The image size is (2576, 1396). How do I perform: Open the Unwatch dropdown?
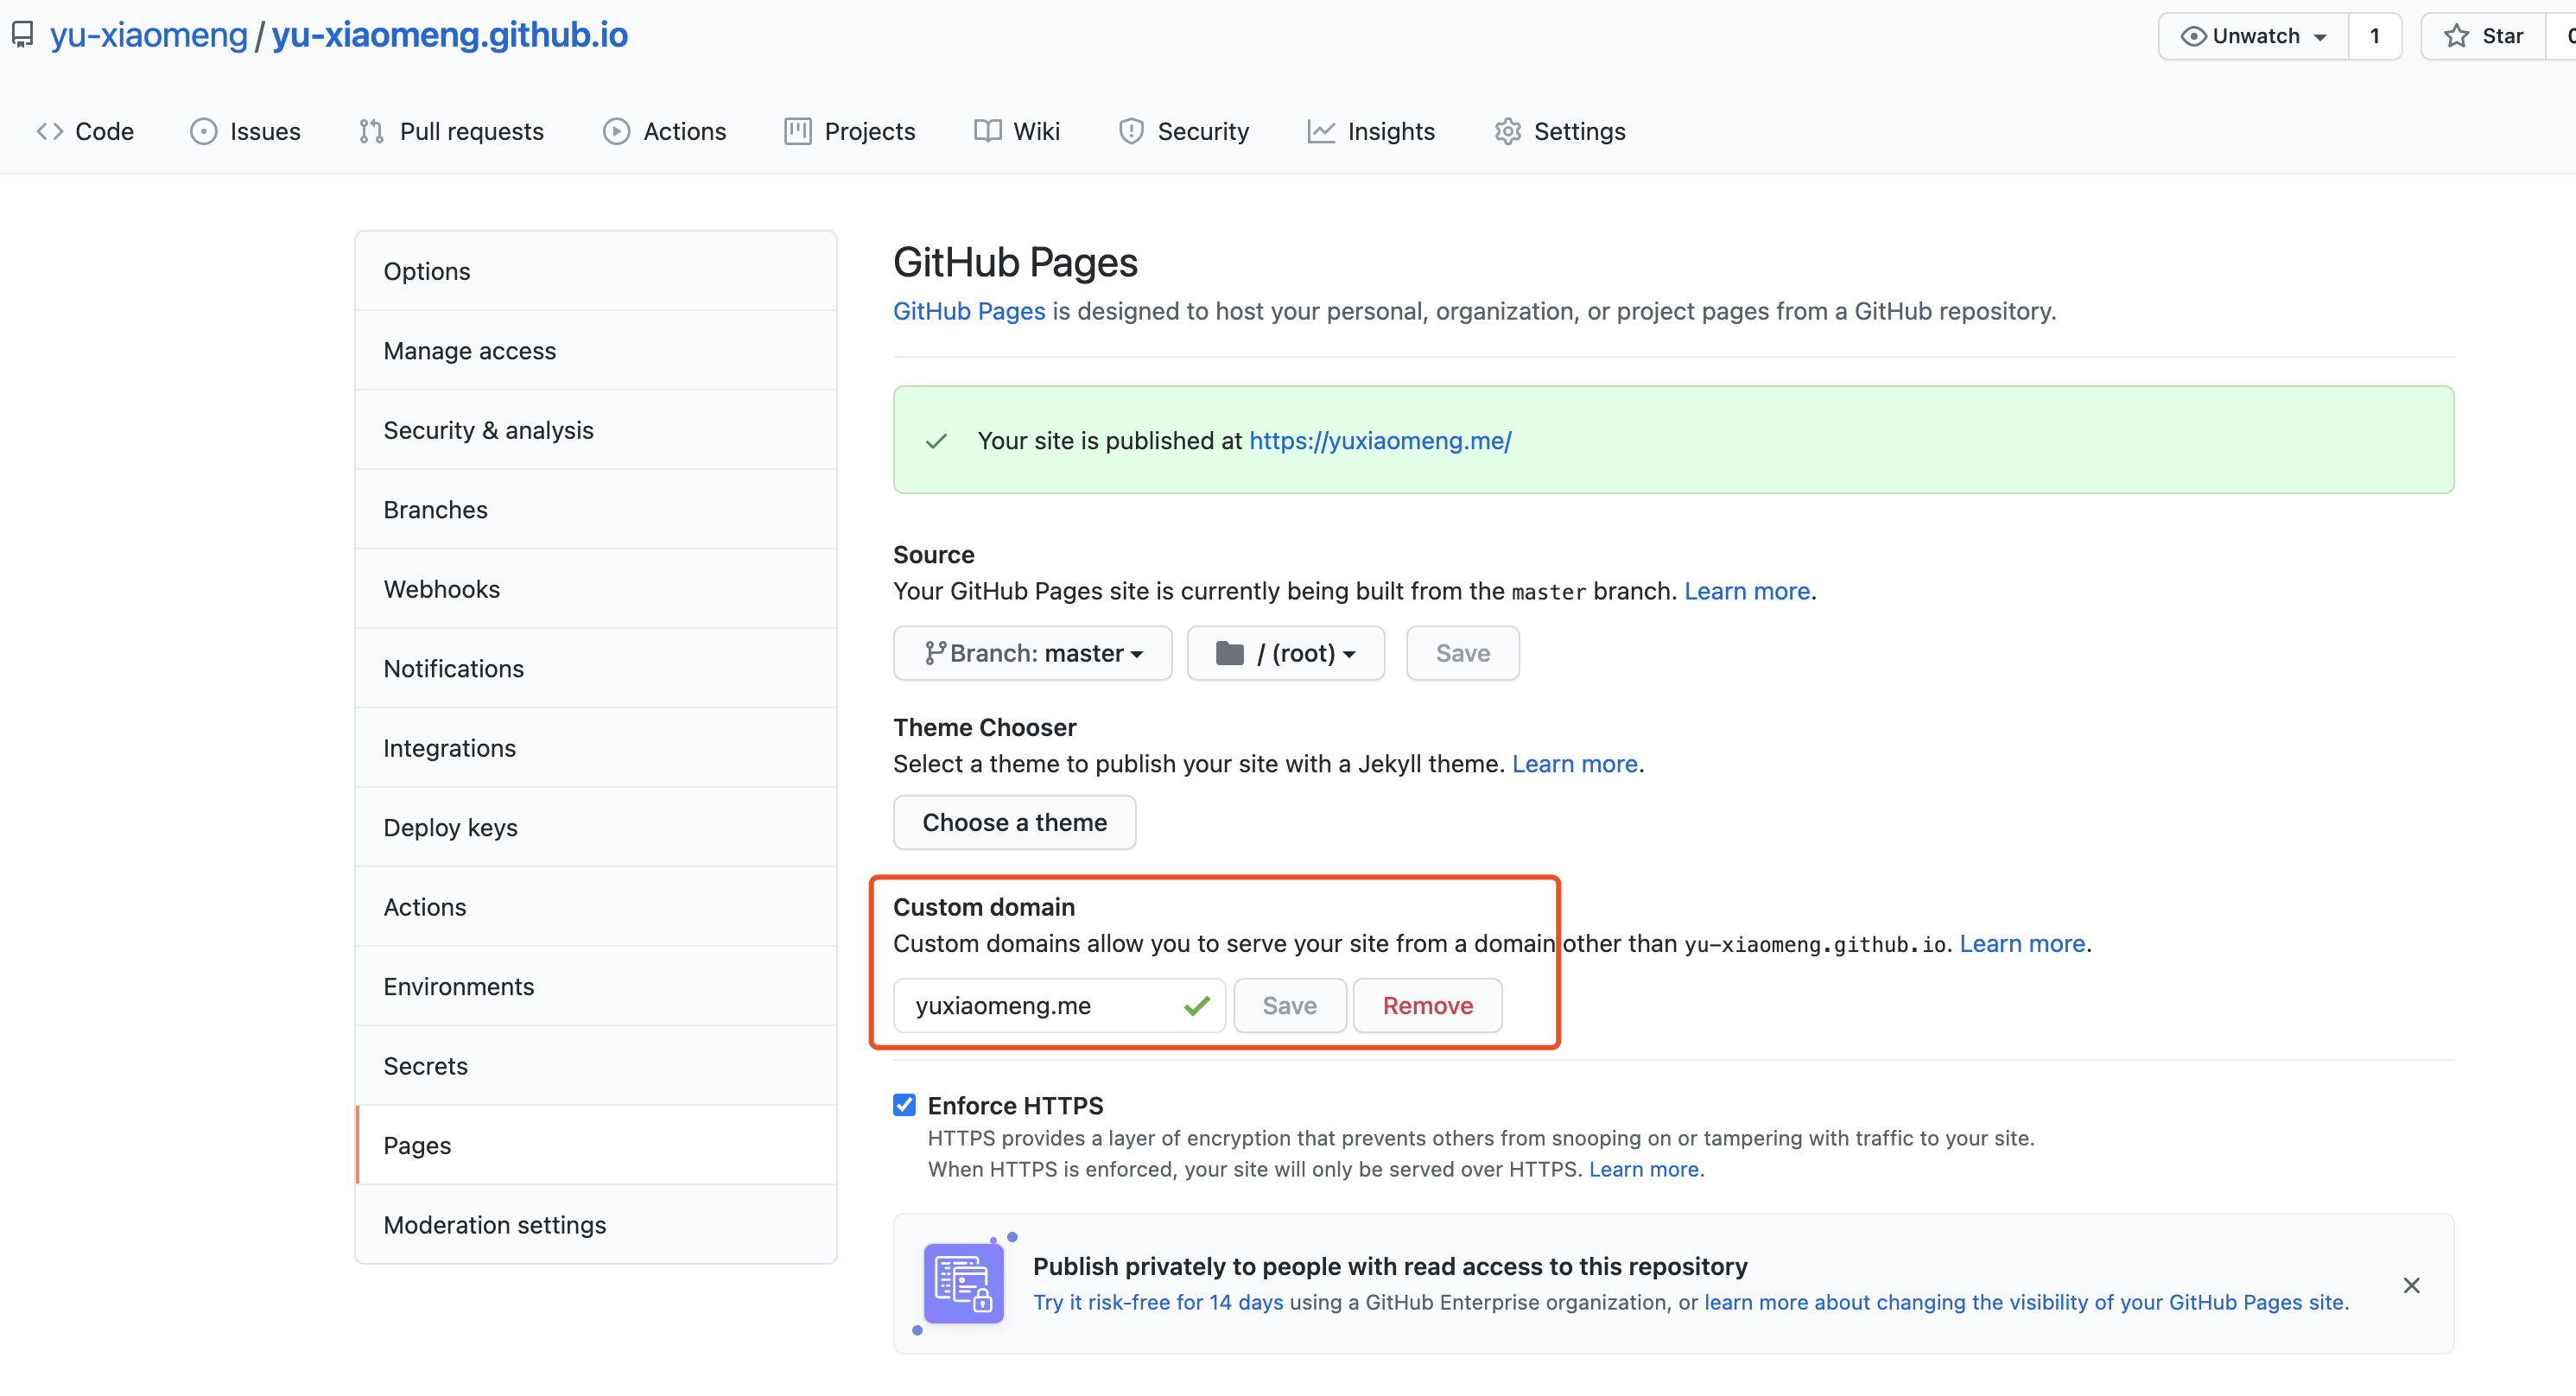[2252, 35]
